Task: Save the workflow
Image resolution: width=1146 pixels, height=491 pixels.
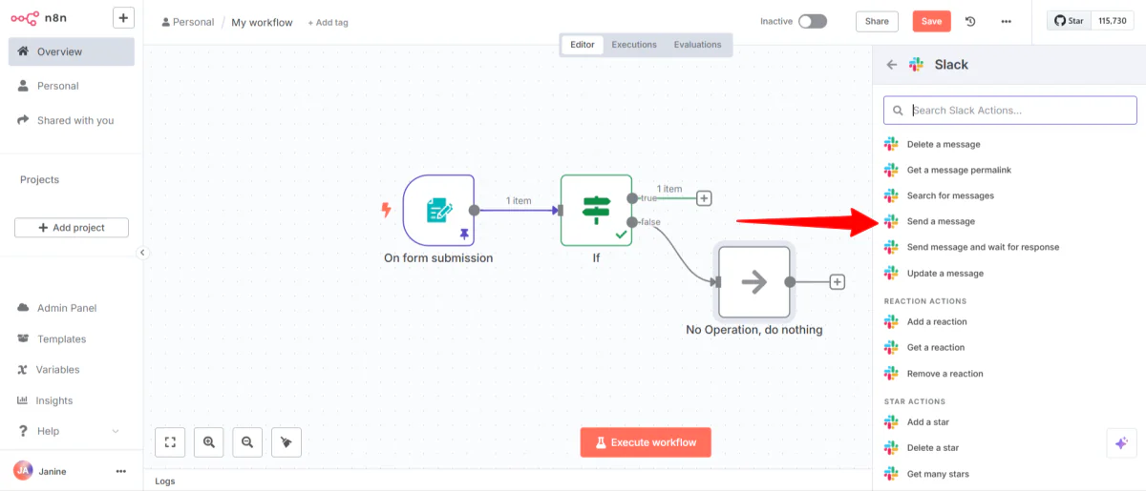Action: [931, 21]
